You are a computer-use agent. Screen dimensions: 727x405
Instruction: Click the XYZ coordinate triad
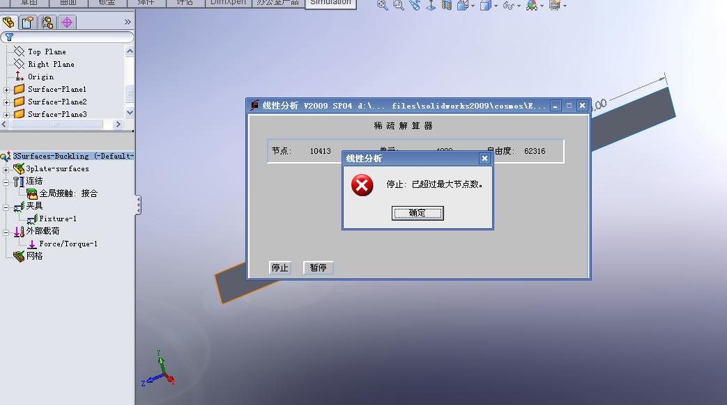click(x=158, y=369)
